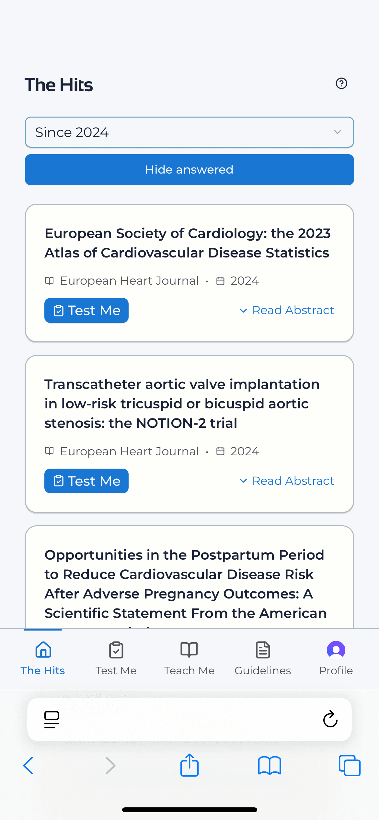Open the Since 2024 dropdown
Screen dimensions: 379x820
189,132
